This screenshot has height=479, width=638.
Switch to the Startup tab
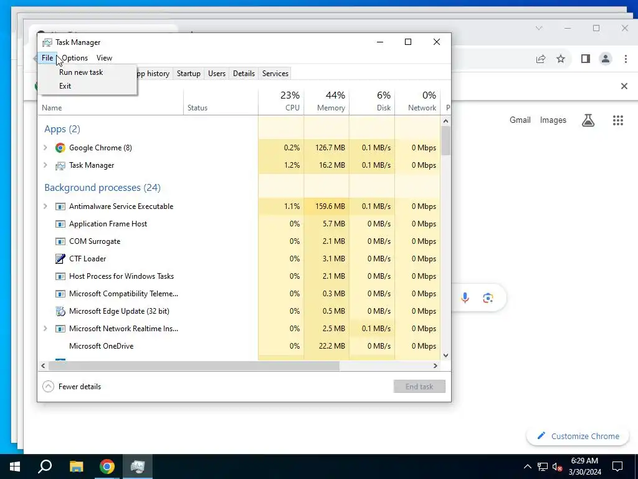coord(188,74)
